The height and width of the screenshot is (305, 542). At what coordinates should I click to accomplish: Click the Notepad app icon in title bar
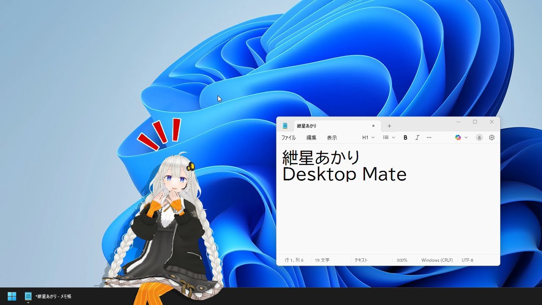click(x=285, y=126)
